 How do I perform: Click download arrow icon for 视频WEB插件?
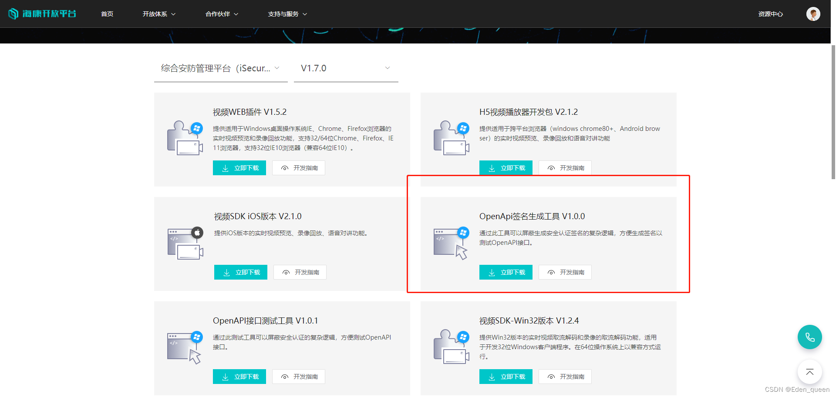point(225,168)
